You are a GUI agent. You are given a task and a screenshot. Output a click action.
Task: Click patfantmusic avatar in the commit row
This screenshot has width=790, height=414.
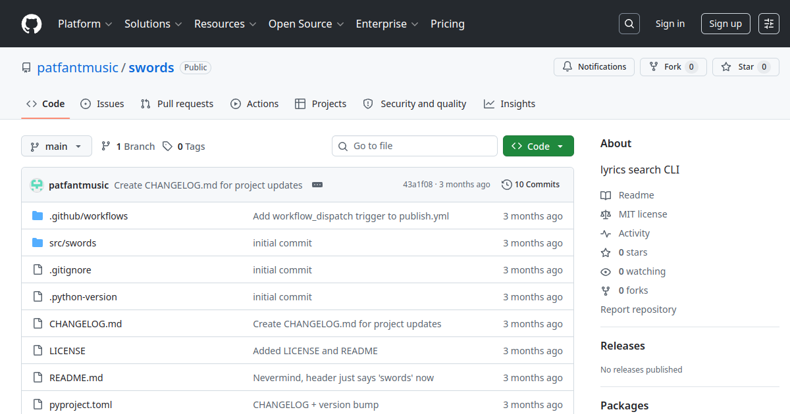(x=37, y=185)
